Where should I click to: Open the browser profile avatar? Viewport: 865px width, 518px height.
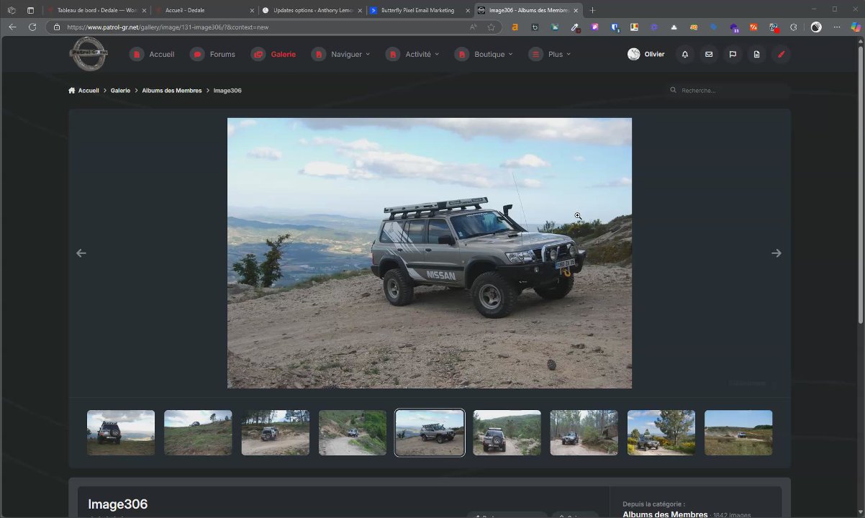[x=816, y=27]
